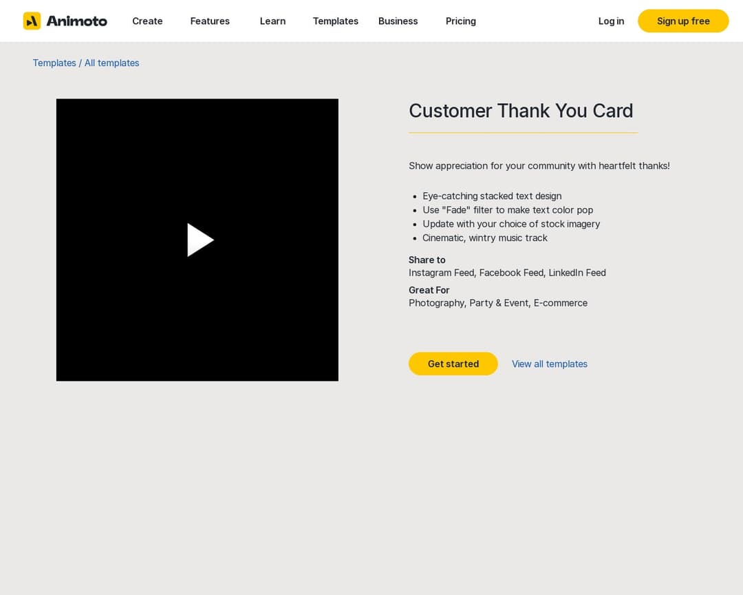Viewport: 743px width, 595px height.
Task: Expand the Learn navigation menu
Action: point(272,21)
